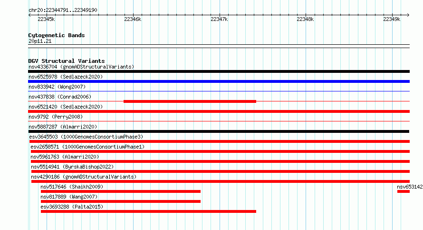Open the nsv4290186 (gnomADStructuralVariants) label
This screenshot has width=423, height=230.
click(84, 177)
